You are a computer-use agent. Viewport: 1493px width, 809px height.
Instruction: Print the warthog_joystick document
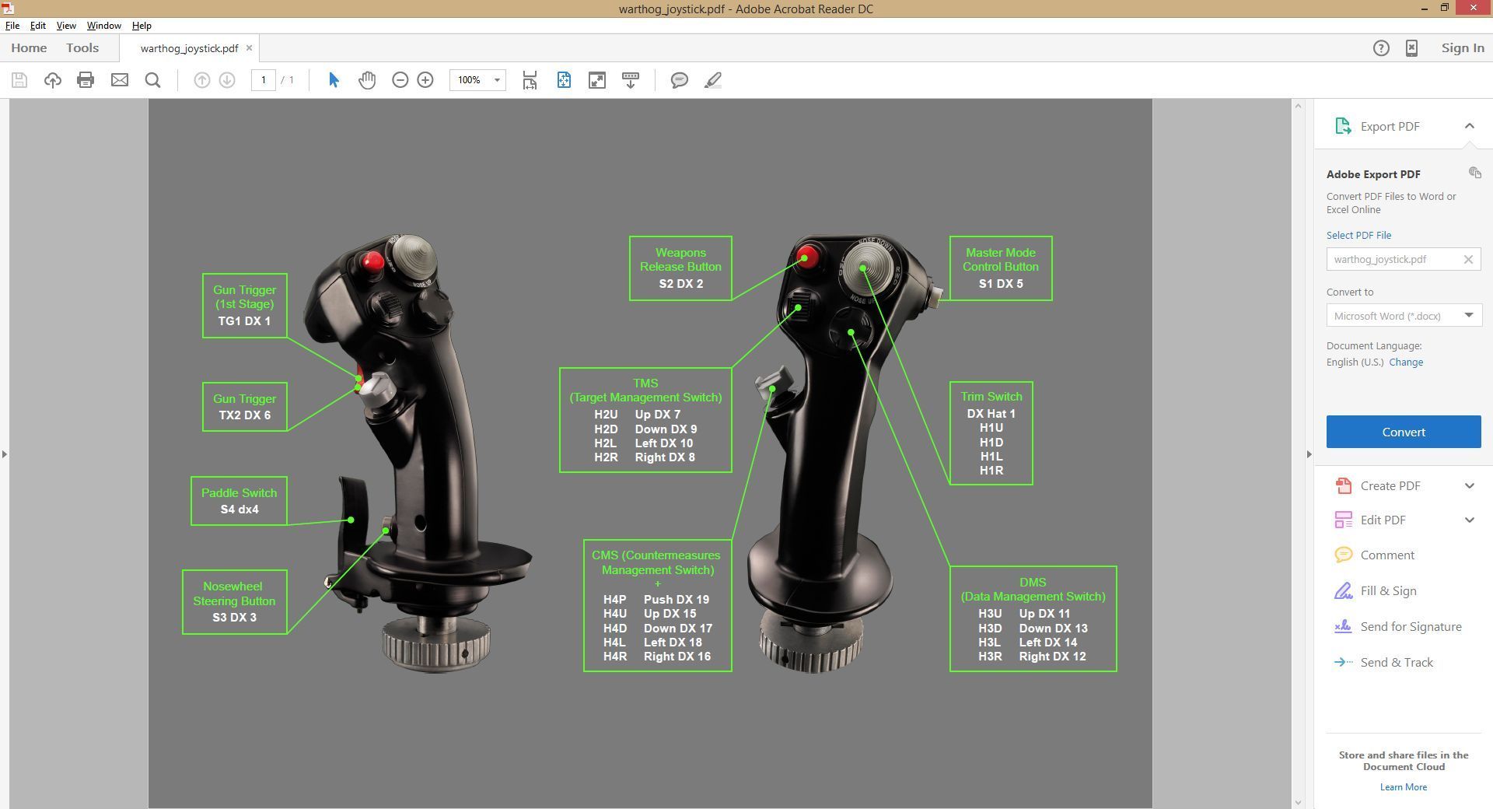(86, 79)
